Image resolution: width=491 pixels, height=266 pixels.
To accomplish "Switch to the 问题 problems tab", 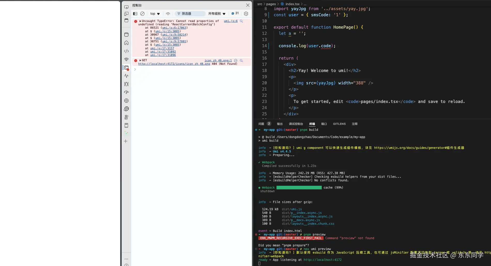I will [261, 124].
